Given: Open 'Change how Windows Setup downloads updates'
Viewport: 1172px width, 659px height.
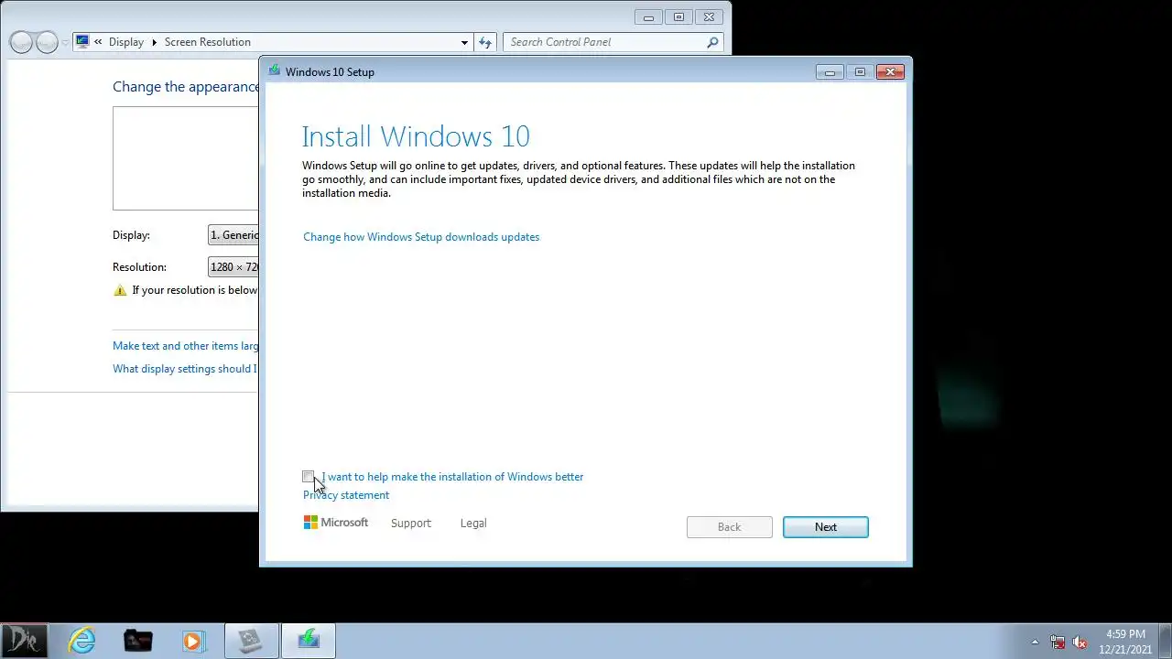Looking at the screenshot, I should point(421,237).
